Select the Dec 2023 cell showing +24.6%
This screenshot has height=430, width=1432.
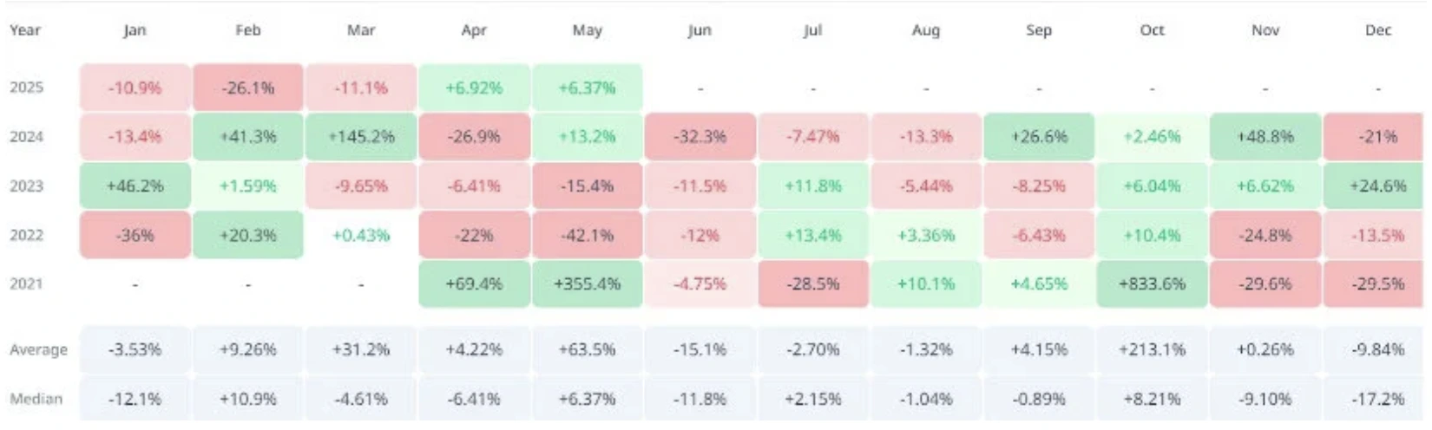[1378, 186]
